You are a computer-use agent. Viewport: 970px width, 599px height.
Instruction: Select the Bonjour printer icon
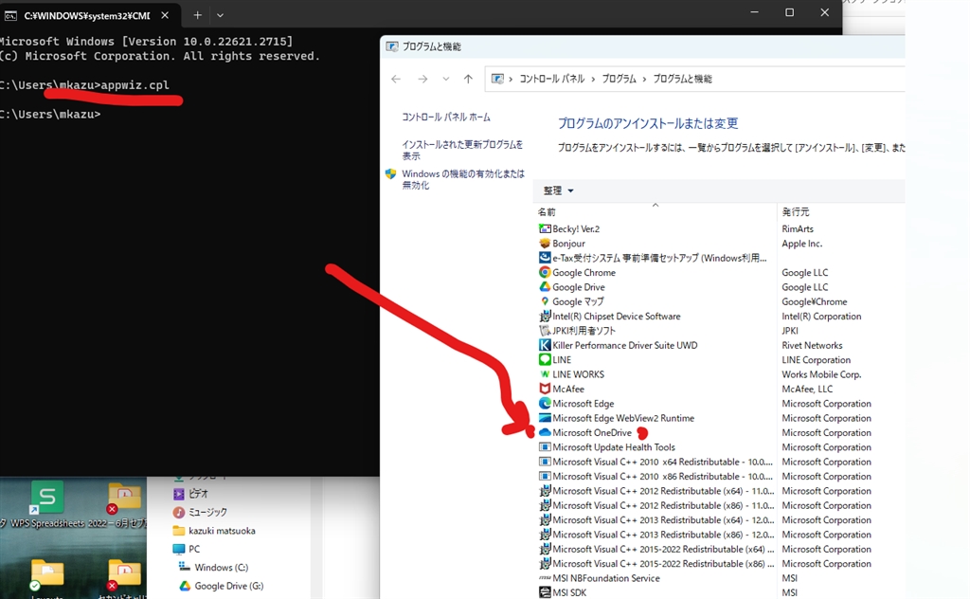[x=543, y=244]
